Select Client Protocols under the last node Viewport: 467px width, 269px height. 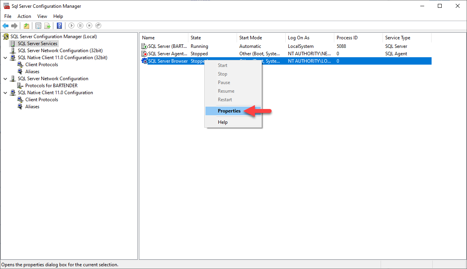point(42,100)
